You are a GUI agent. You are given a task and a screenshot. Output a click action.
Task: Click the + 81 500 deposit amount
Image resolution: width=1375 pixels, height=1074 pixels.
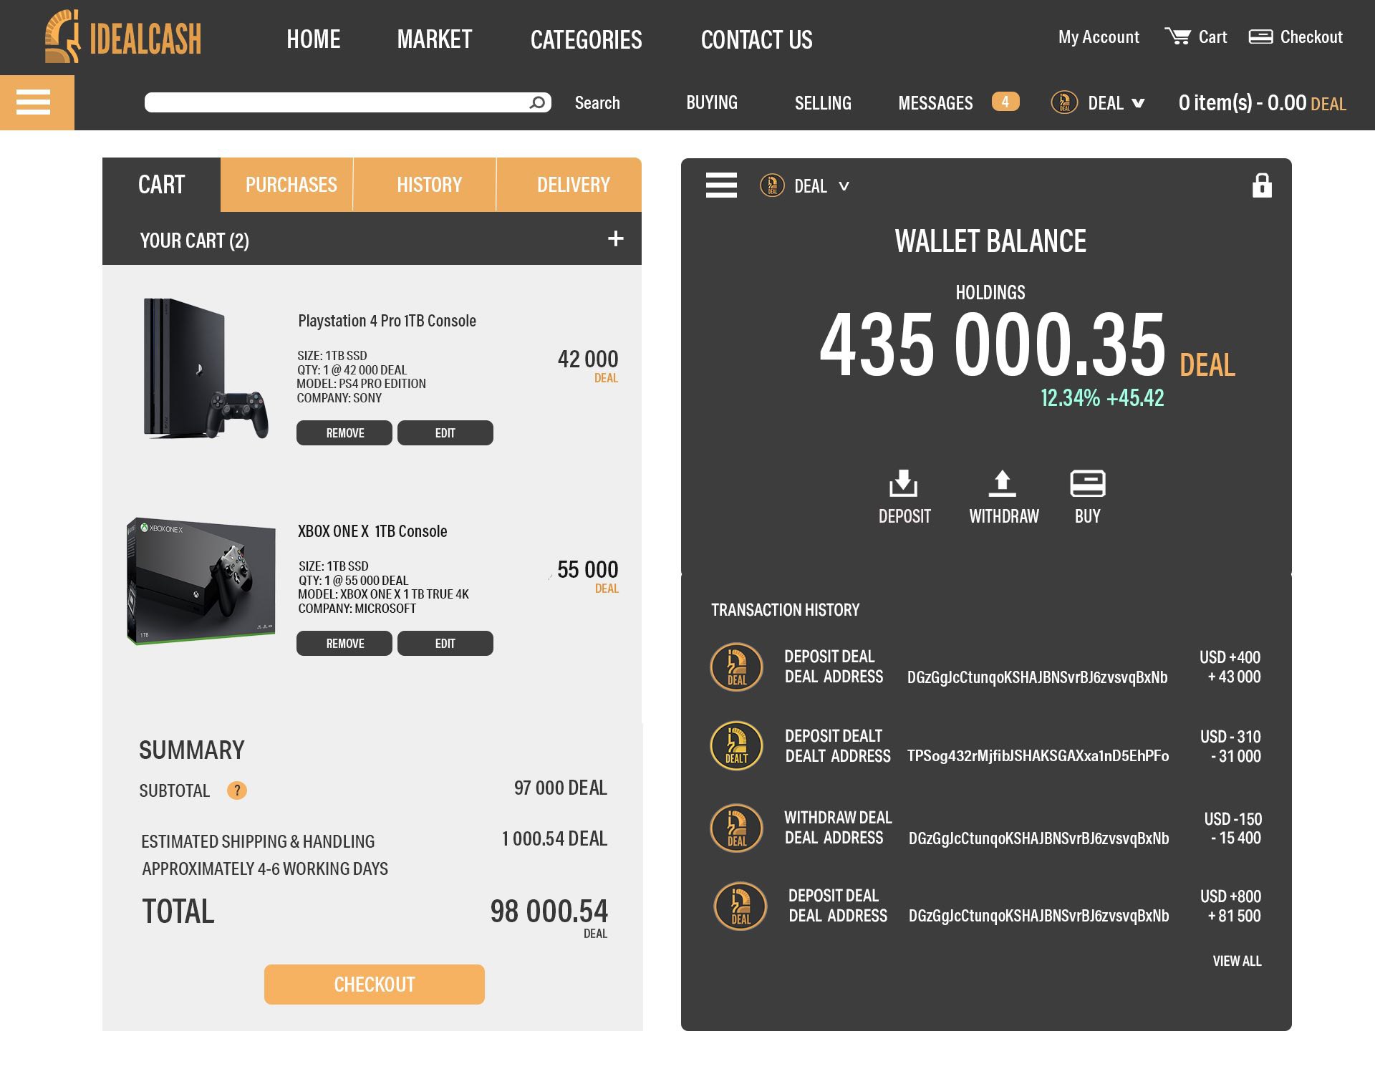[1234, 916]
